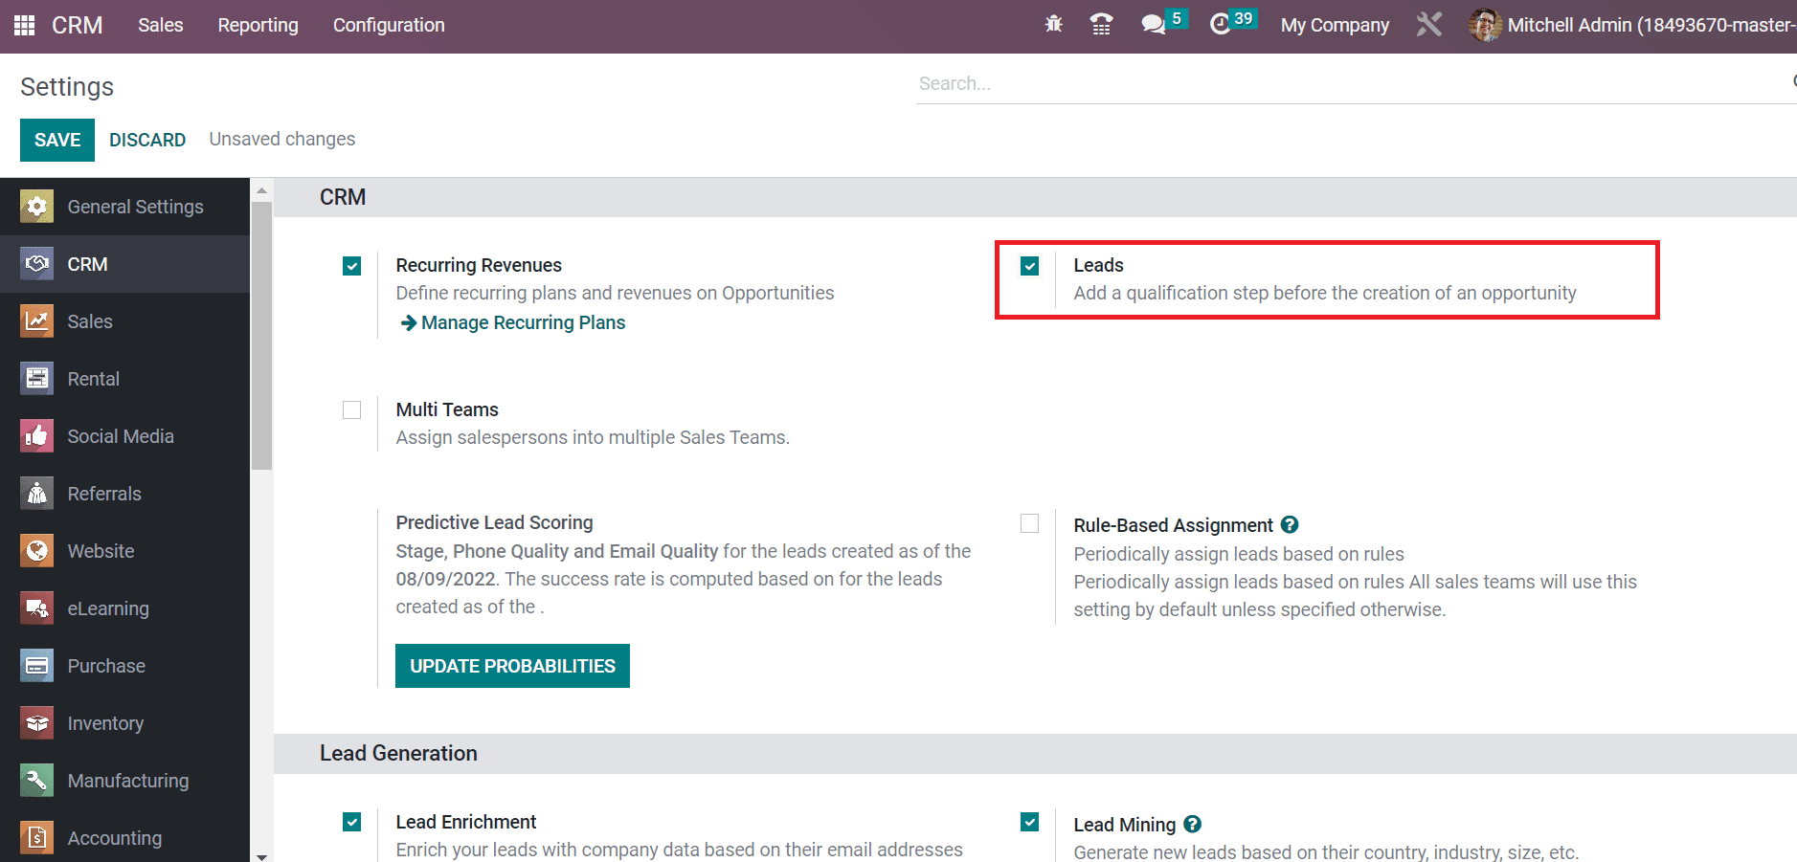Image resolution: width=1797 pixels, height=862 pixels.
Task: Click the Website globe sidebar icon
Action: click(x=36, y=551)
